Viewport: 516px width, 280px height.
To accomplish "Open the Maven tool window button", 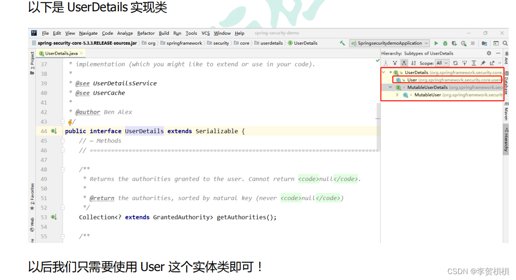I will pos(506,112).
